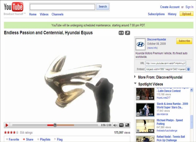Toggle HQ video quality
This screenshot has height=142, width=196.
pos(121,125)
